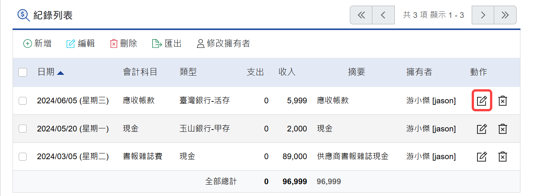Click the 紀錄列表 magnifier dollar icon
Image resolution: width=533 pixels, height=196 pixels.
[x=24, y=15]
